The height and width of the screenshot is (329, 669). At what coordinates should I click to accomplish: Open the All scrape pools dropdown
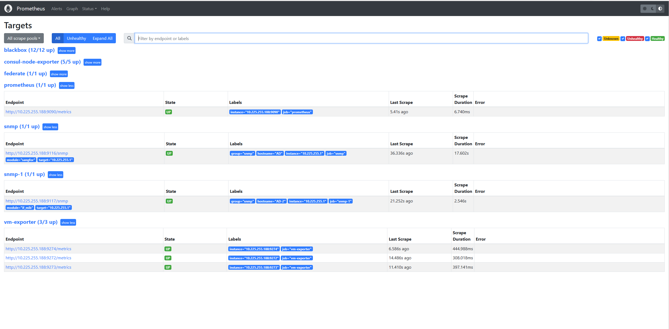24,38
